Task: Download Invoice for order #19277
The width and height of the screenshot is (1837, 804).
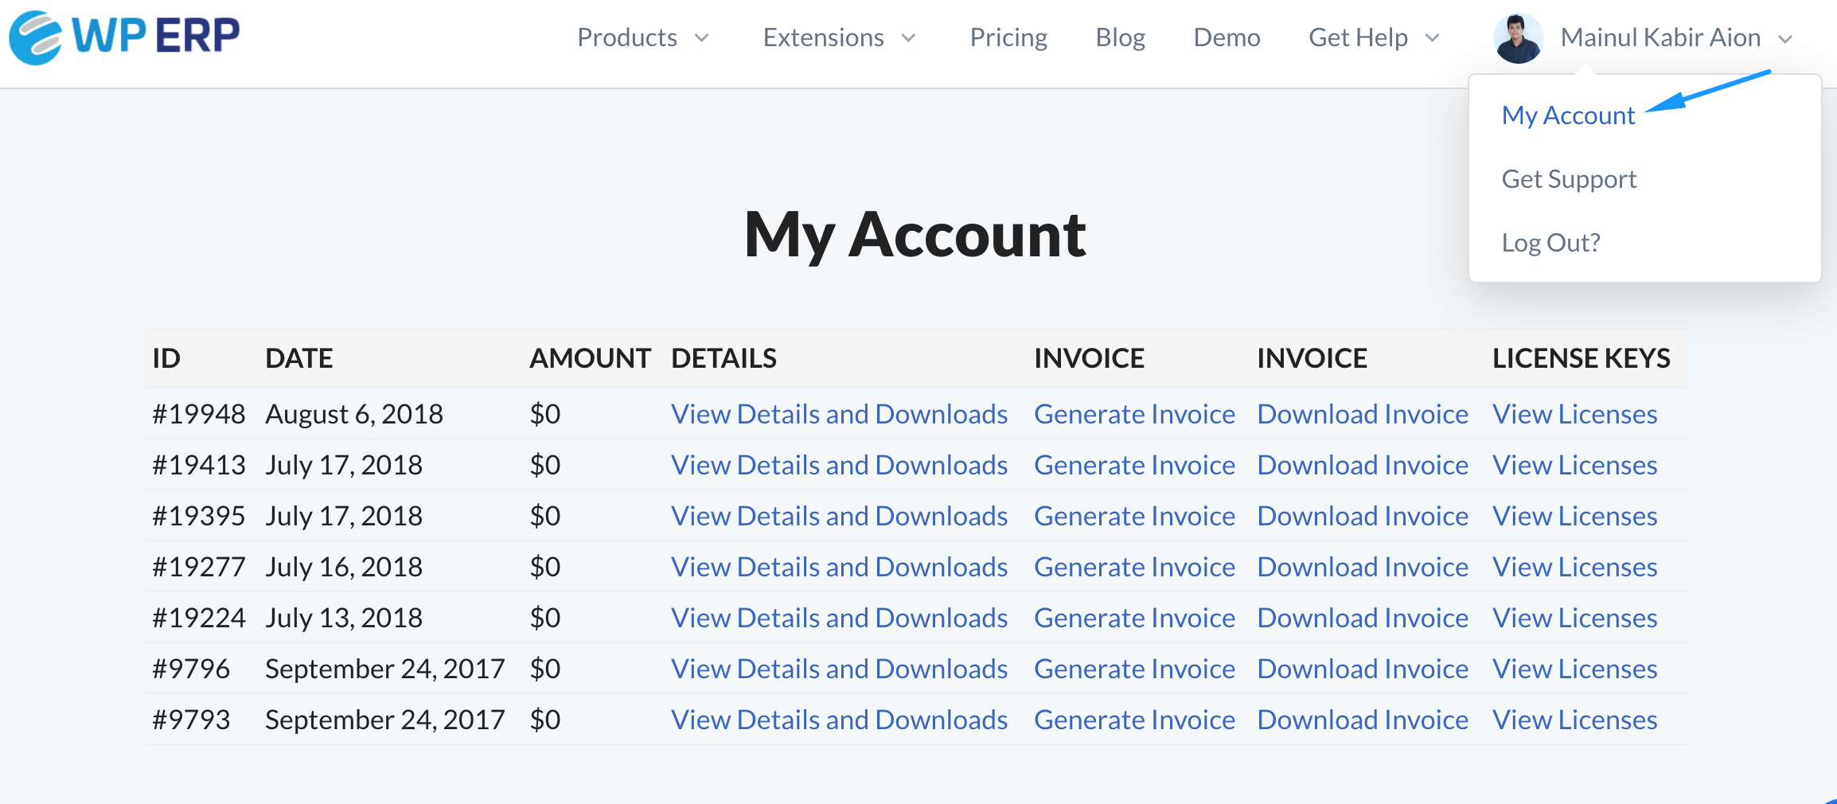Action: (x=1363, y=567)
